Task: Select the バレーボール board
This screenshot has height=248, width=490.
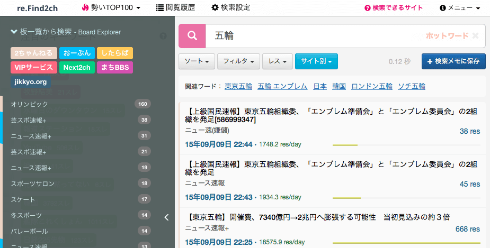Action: click(x=81, y=231)
